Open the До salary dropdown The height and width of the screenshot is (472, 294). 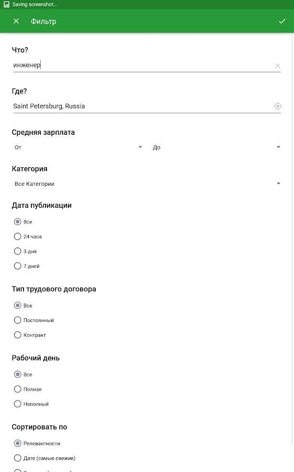tap(216, 147)
